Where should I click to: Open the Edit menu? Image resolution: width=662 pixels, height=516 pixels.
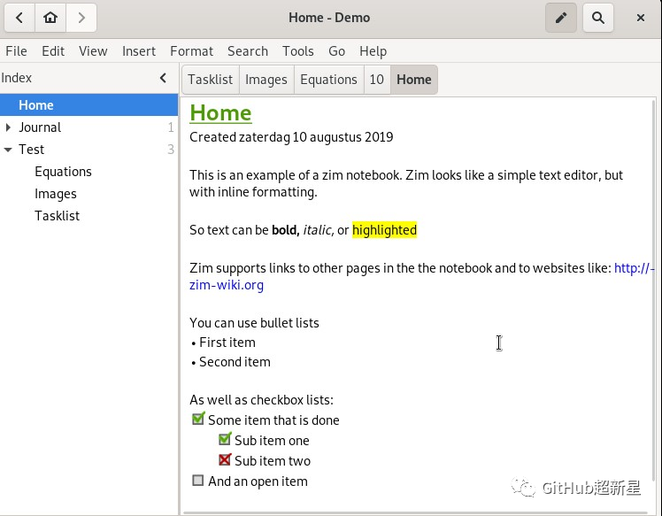tap(53, 51)
